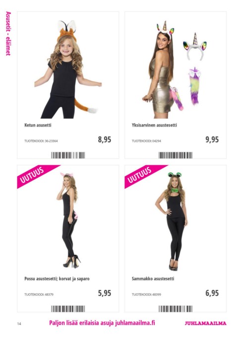Screen dimensions: 238x337
Task: Click the JUHLAMAAILMA logo
Action: pos(206,323)
